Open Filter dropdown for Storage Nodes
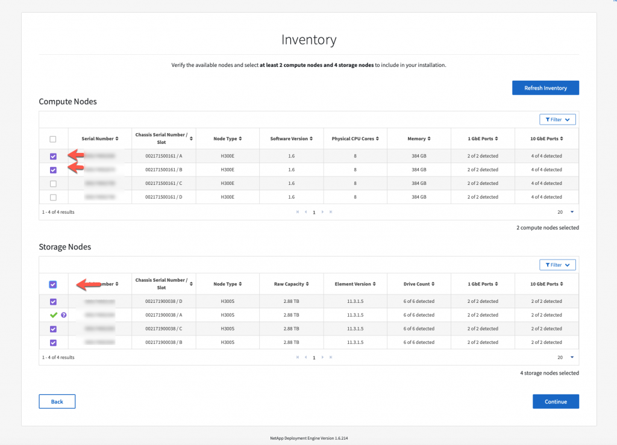617x445 pixels. click(x=557, y=265)
